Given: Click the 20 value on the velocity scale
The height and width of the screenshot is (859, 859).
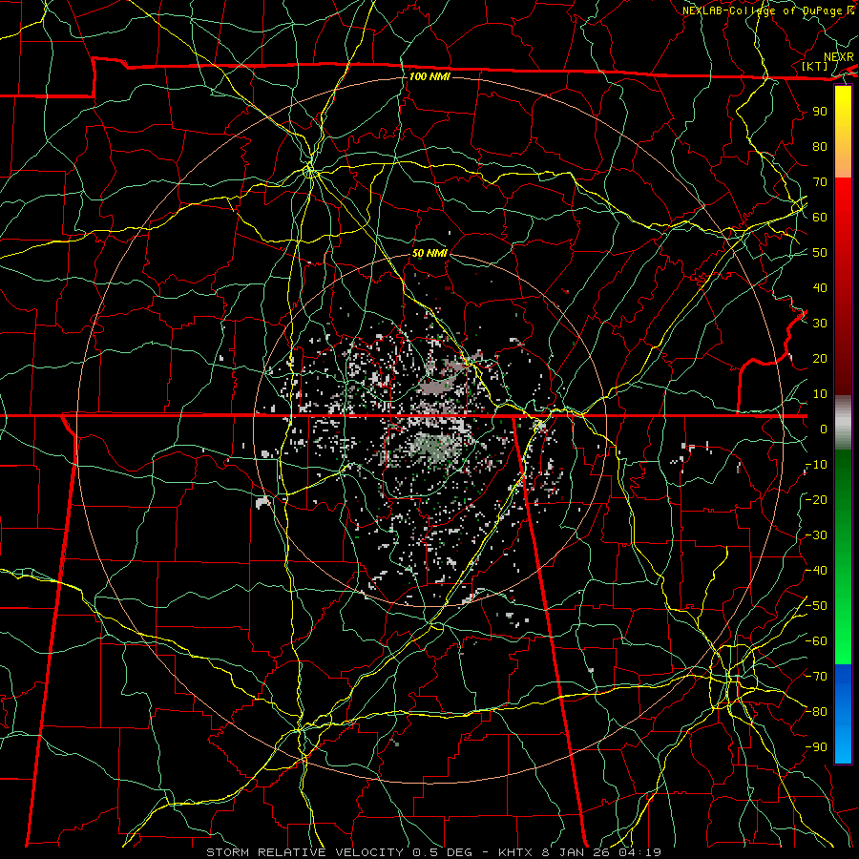Looking at the screenshot, I should pos(820,358).
